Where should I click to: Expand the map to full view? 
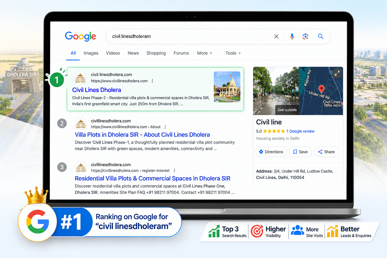[337, 73]
